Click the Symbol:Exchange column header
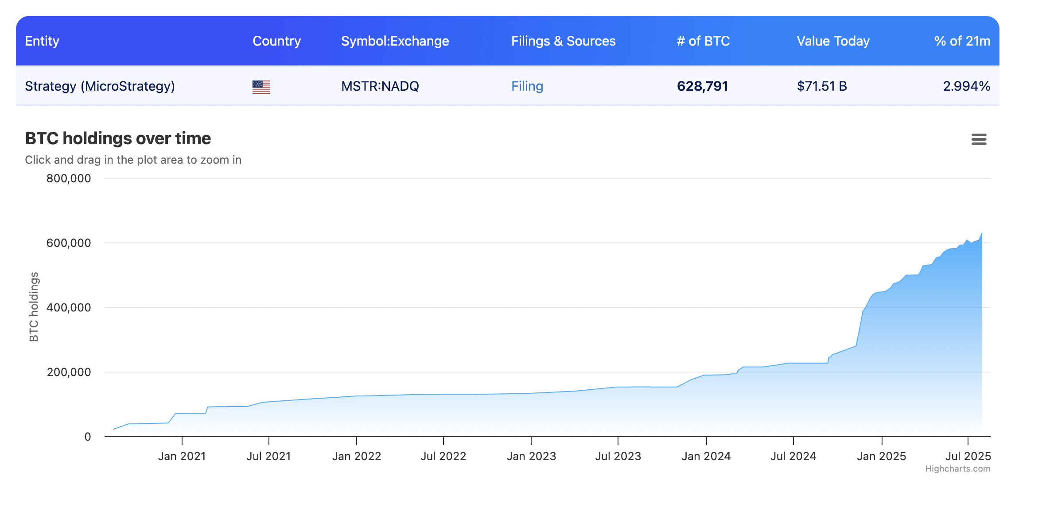1042x507 pixels. (395, 41)
